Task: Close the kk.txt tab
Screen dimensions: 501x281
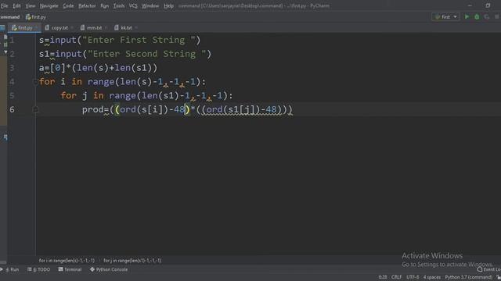Action: (136, 28)
